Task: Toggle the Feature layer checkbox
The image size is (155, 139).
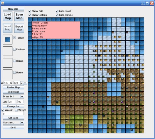Action: [14, 49]
